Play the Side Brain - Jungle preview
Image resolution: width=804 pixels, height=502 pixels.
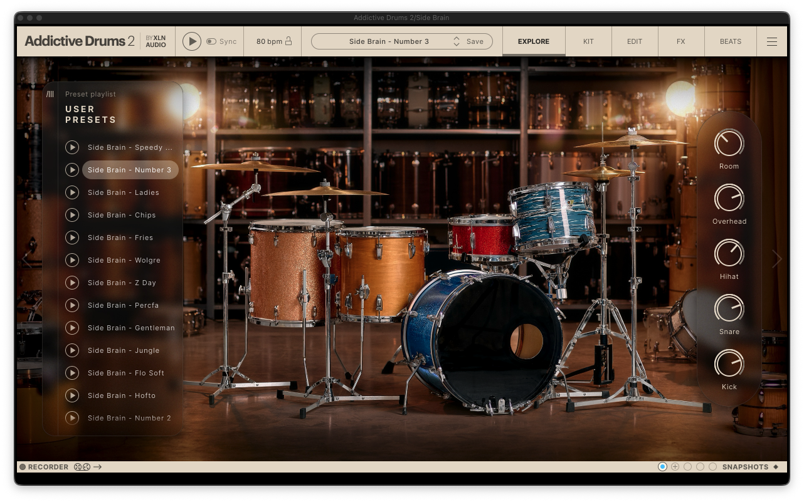coord(72,350)
